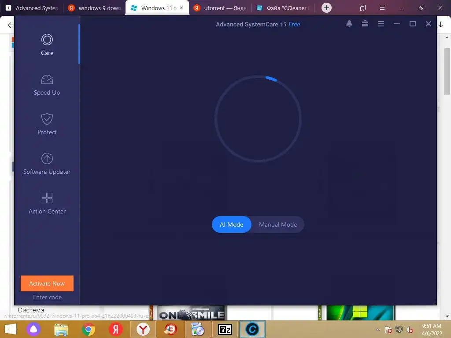The height and width of the screenshot is (338, 451).
Task: Open browser downloads arrow icon
Action: click(x=440, y=25)
